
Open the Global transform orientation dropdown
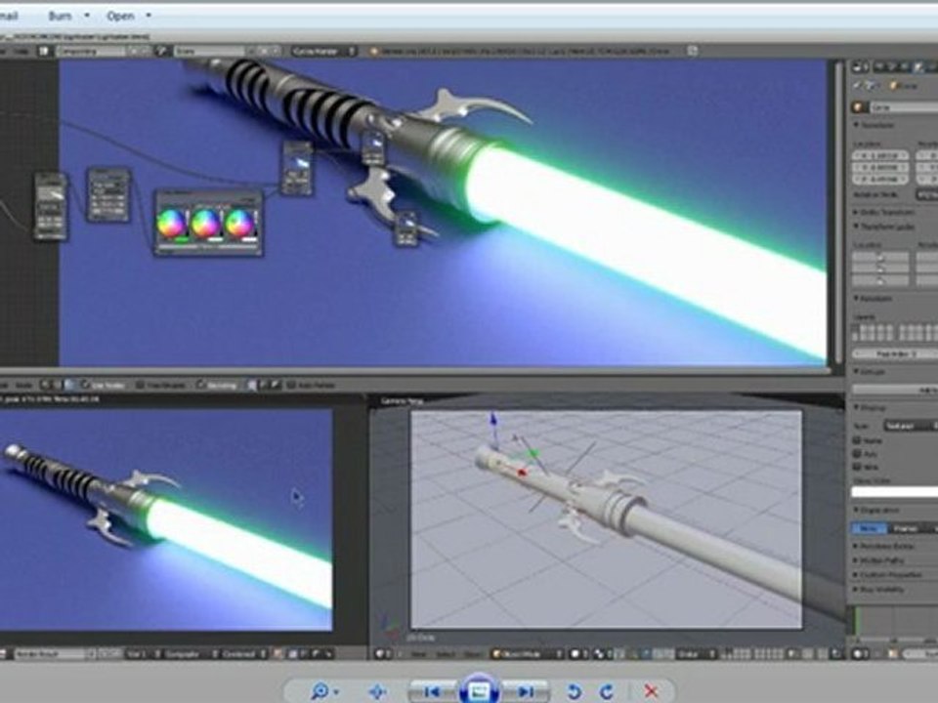pos(697,654)
